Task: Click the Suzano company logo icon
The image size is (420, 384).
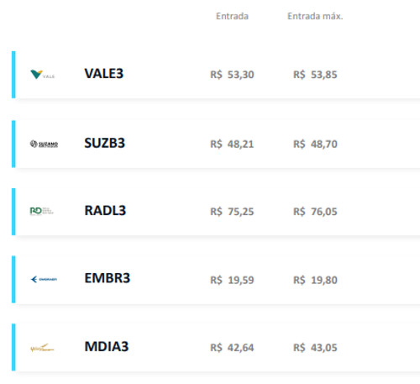Action: coord(44,144)
